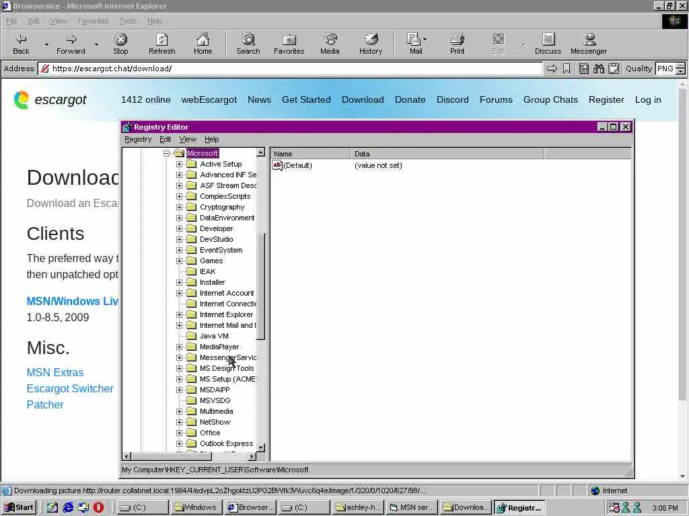
Task: Expand the Internet Explorer key
Action: [179, 314]
